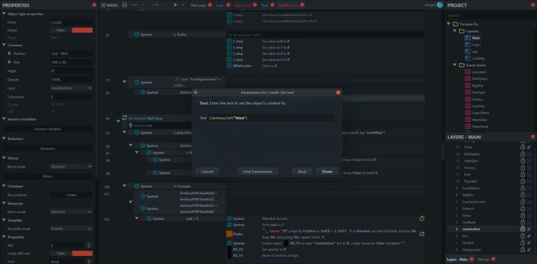
Task: Click the Save project disk icon
Action: (124, 5)
